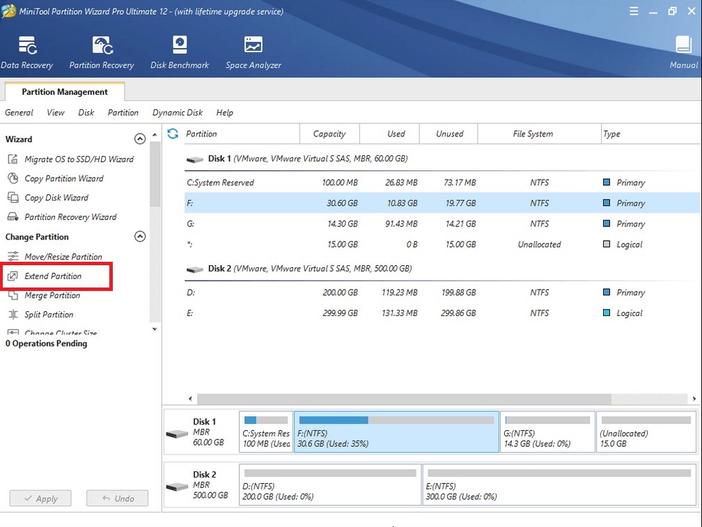702x527 pixels.
Task: Open the Space Analyzer tool
Action: click(253, 52)
